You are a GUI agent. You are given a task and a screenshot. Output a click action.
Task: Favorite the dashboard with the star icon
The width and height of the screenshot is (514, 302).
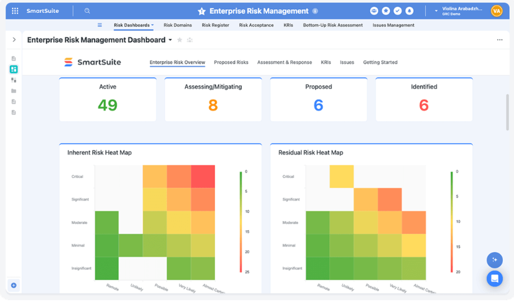(x=180, y=40)
